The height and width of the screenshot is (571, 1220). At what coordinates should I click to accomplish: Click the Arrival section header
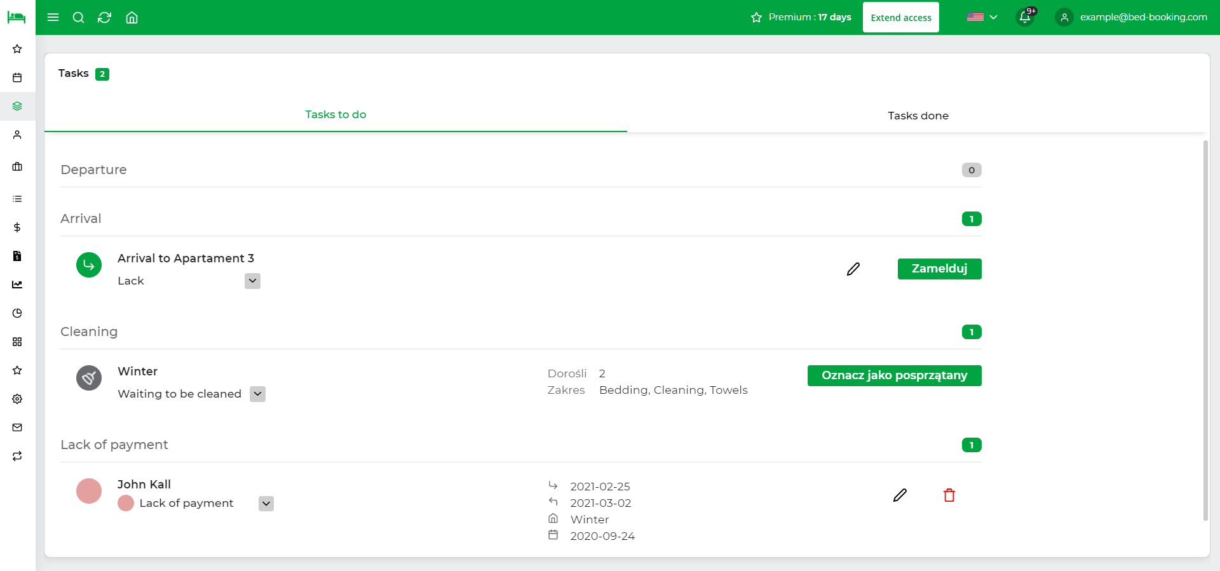(81, 218)
